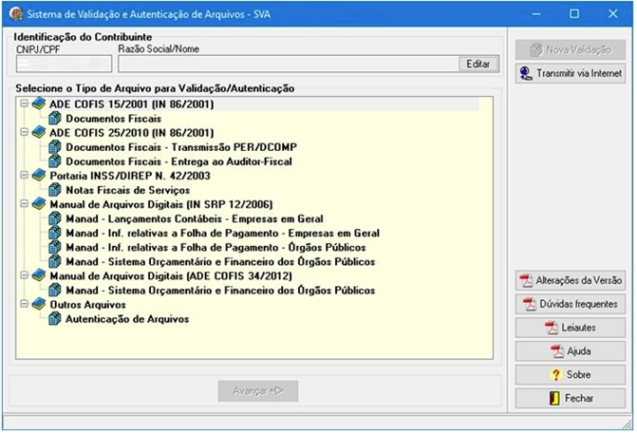This screenshot has height=434, width=637.
Task: Select Manad - Lançamentos Contábeis - Empresas em Geral
Action: click(195, 218)
